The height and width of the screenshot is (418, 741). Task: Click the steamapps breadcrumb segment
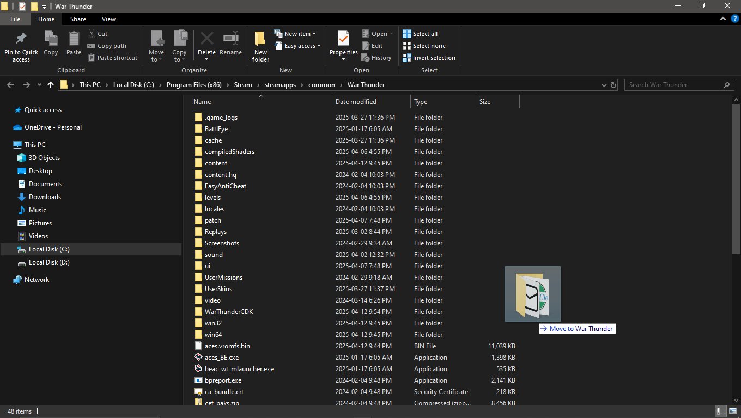tap(280, 85)
